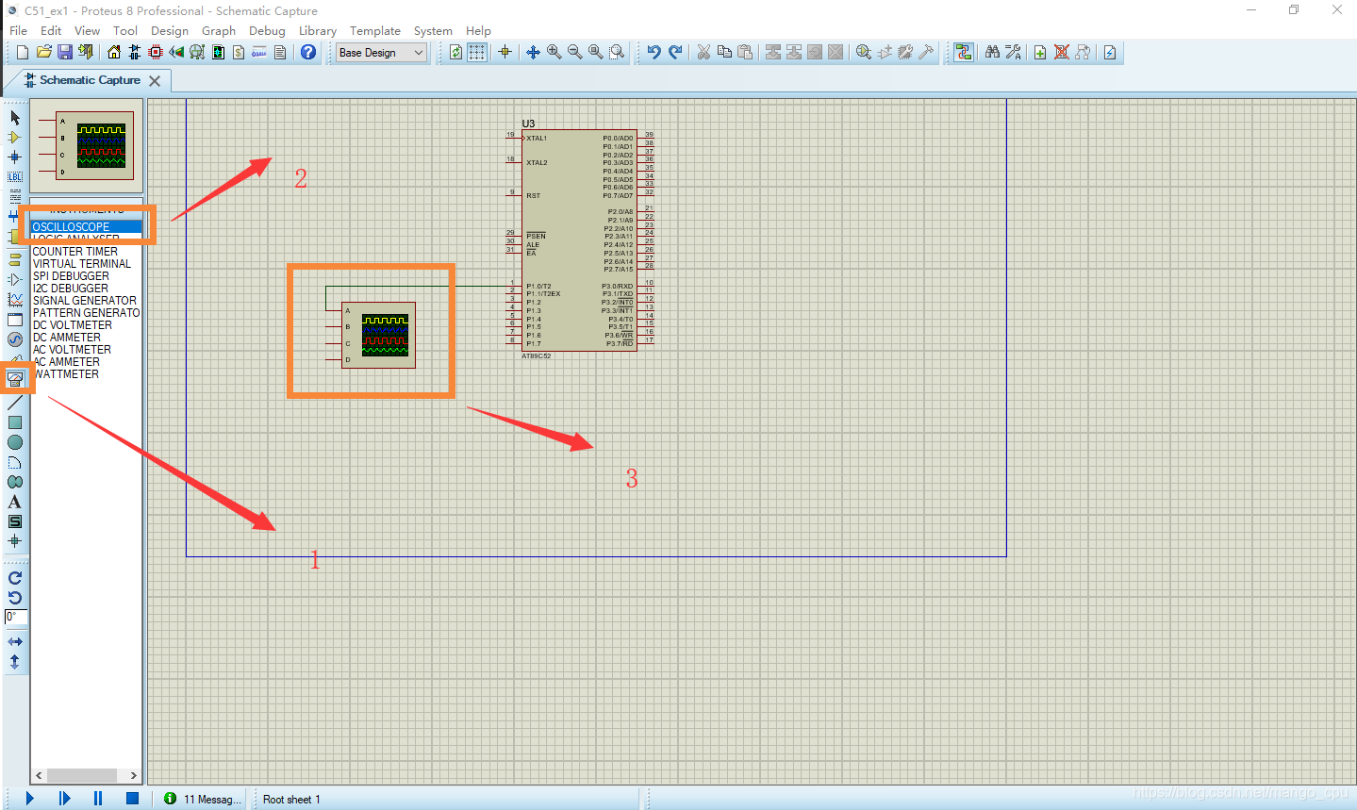This screenshot has width=1357, height=810.
Task: Undo the last change with the undo arrow
Action: click(x=654, y=52)
